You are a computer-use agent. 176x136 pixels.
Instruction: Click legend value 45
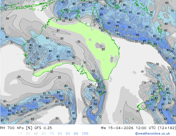pyautogui.click(x=36, y=134)
